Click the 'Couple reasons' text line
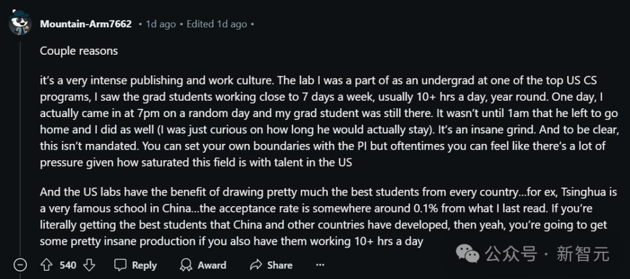The image size is (630, 279). pos(79,51)
